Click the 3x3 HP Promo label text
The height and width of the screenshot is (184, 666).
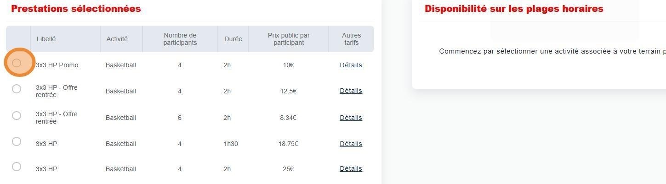(57, 65)
